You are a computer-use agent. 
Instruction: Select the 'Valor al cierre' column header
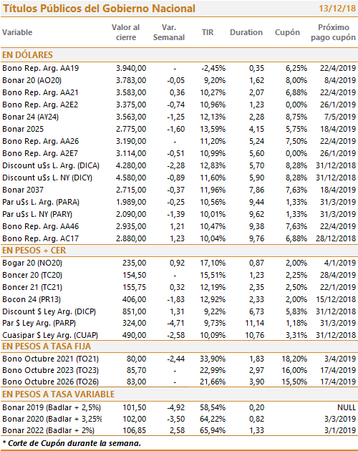click(x=126, y=32)
